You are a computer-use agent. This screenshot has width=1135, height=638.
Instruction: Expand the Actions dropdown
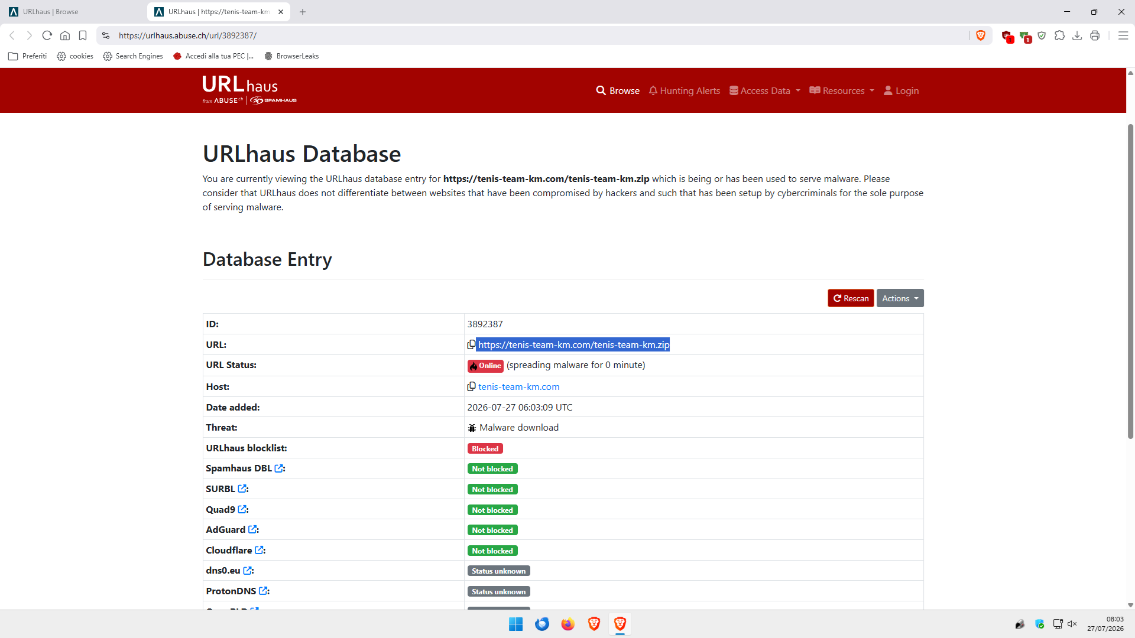coord(900,298)
